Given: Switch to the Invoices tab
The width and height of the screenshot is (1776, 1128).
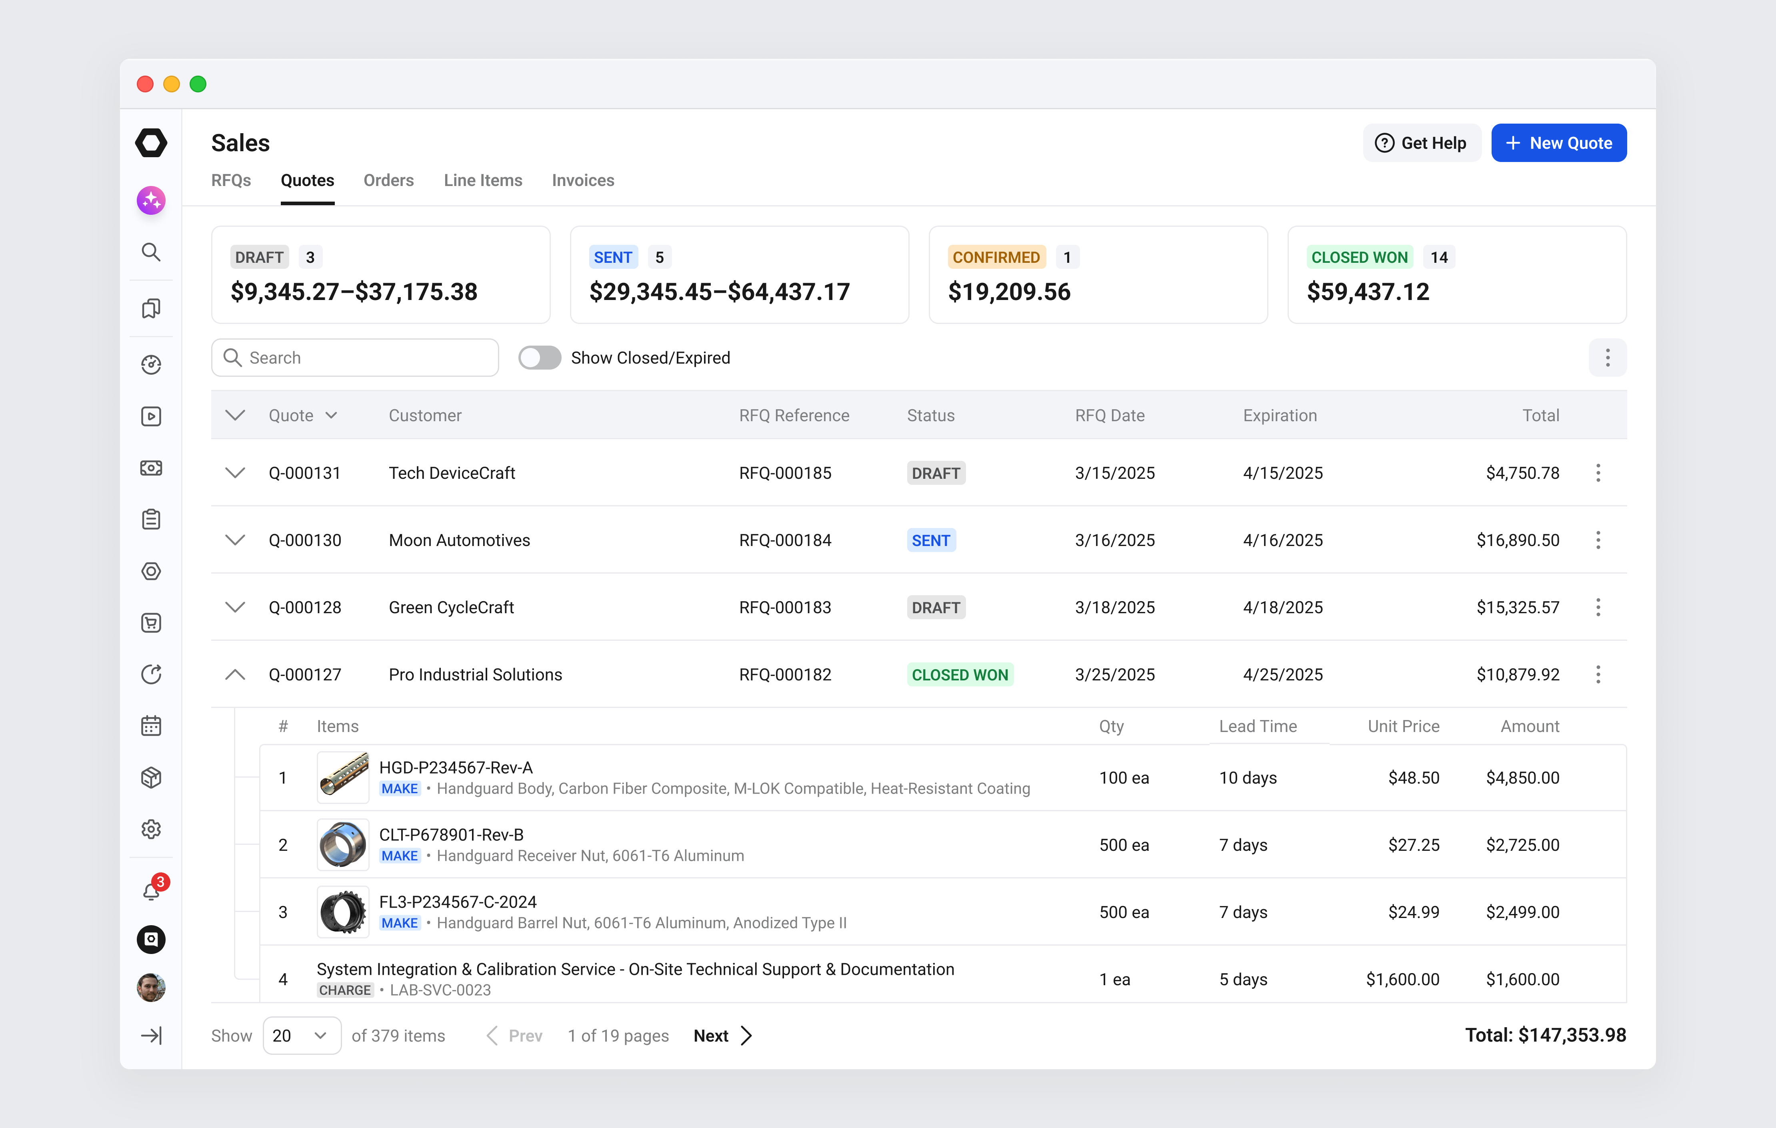Looking at the screenshot, I should (x=583, y=180).
